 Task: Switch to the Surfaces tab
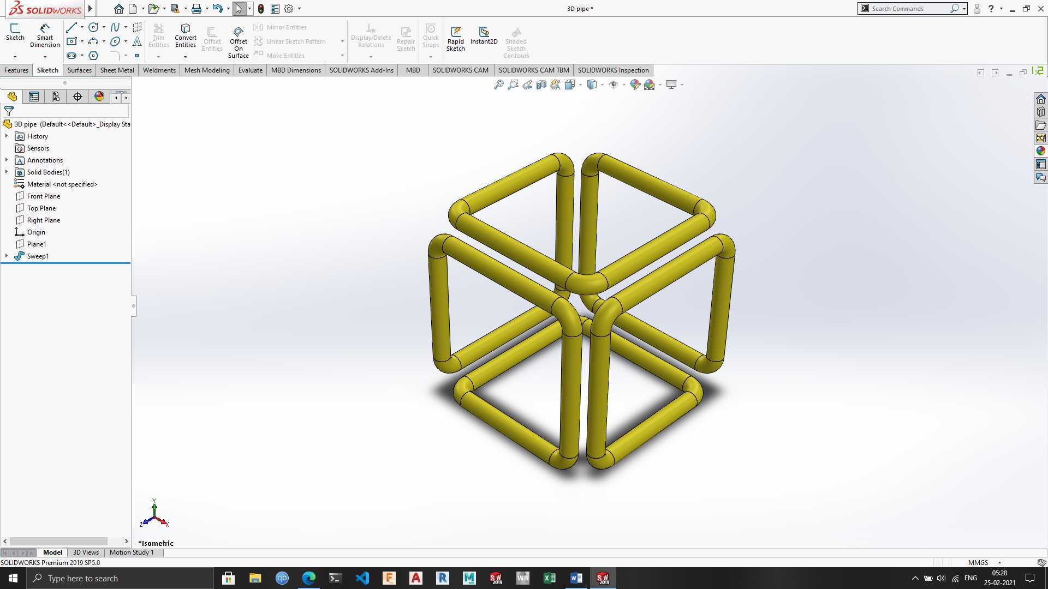click(x=80, y=70)
